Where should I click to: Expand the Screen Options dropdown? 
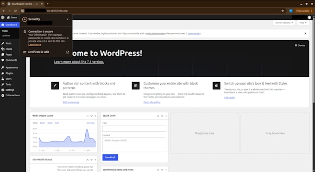284,23
